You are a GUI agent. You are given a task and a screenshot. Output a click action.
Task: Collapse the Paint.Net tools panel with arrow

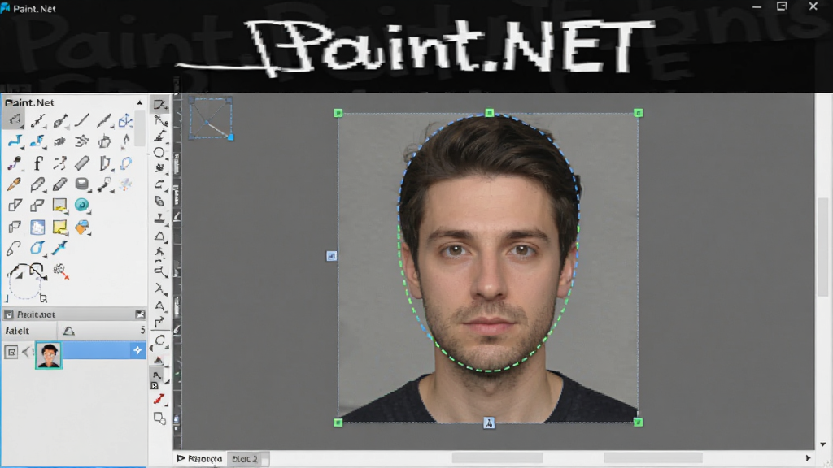pos(140,102)
